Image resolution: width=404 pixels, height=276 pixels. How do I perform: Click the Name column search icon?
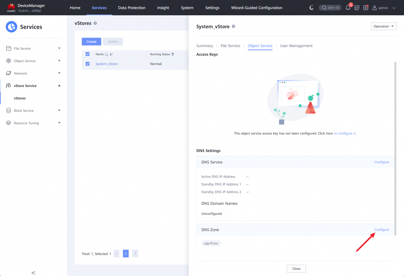coord(107,54)
